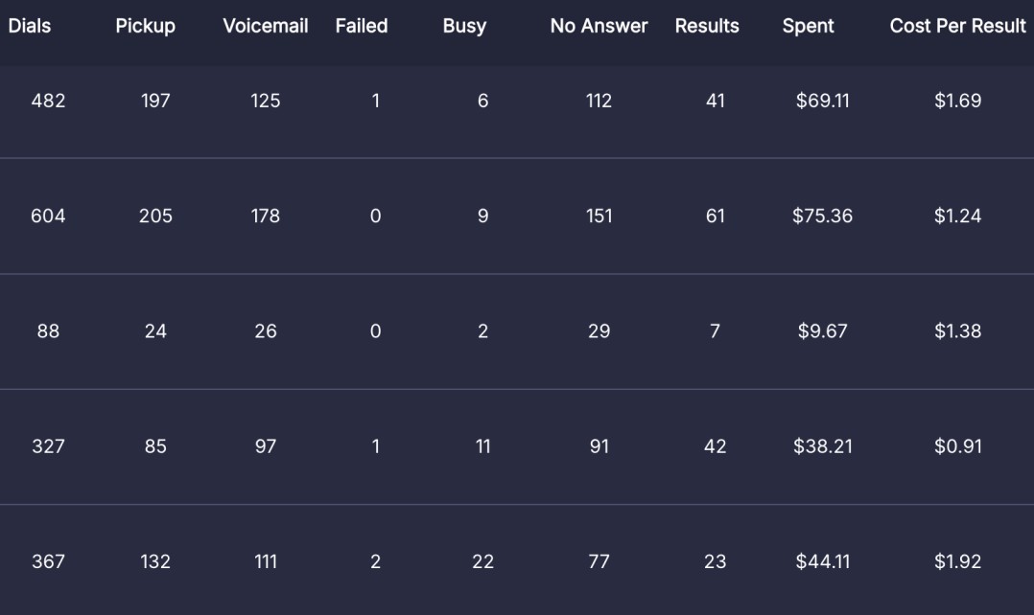
Task: Sort by the Results column header
Action: (x=707, y=27)
